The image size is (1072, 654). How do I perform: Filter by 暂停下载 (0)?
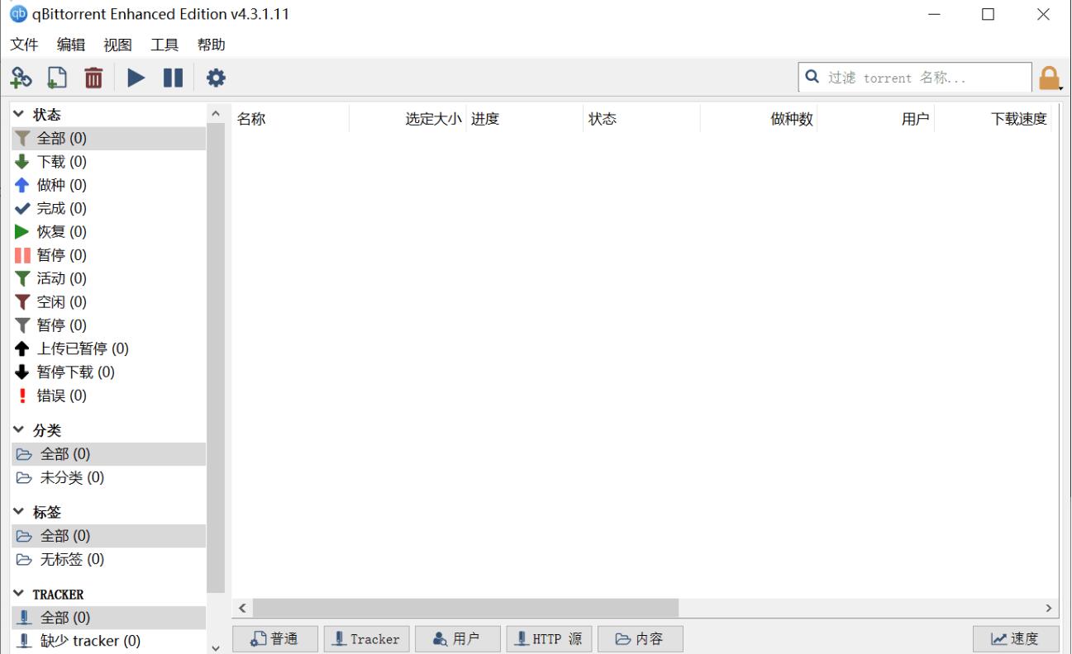pos(108,372)
